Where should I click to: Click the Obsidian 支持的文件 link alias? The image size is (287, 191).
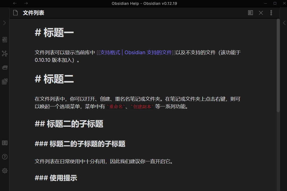tap(148, 52)
